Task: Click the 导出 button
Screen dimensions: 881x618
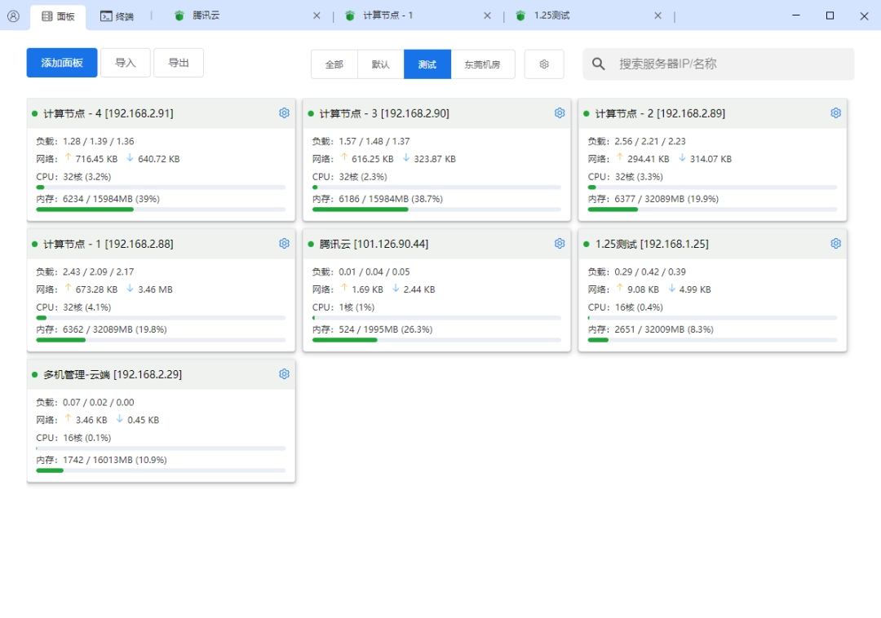Action: point(179,62)
